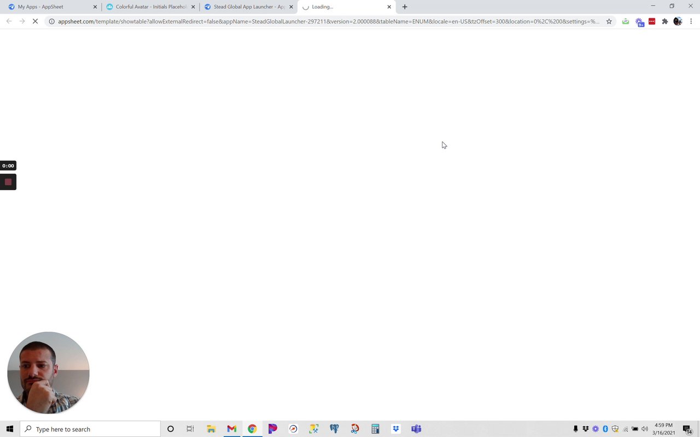The height and width of the screenshot is (437, 700).
Task: Click the Dropbox system tray icon
Action: pos(586,429)
